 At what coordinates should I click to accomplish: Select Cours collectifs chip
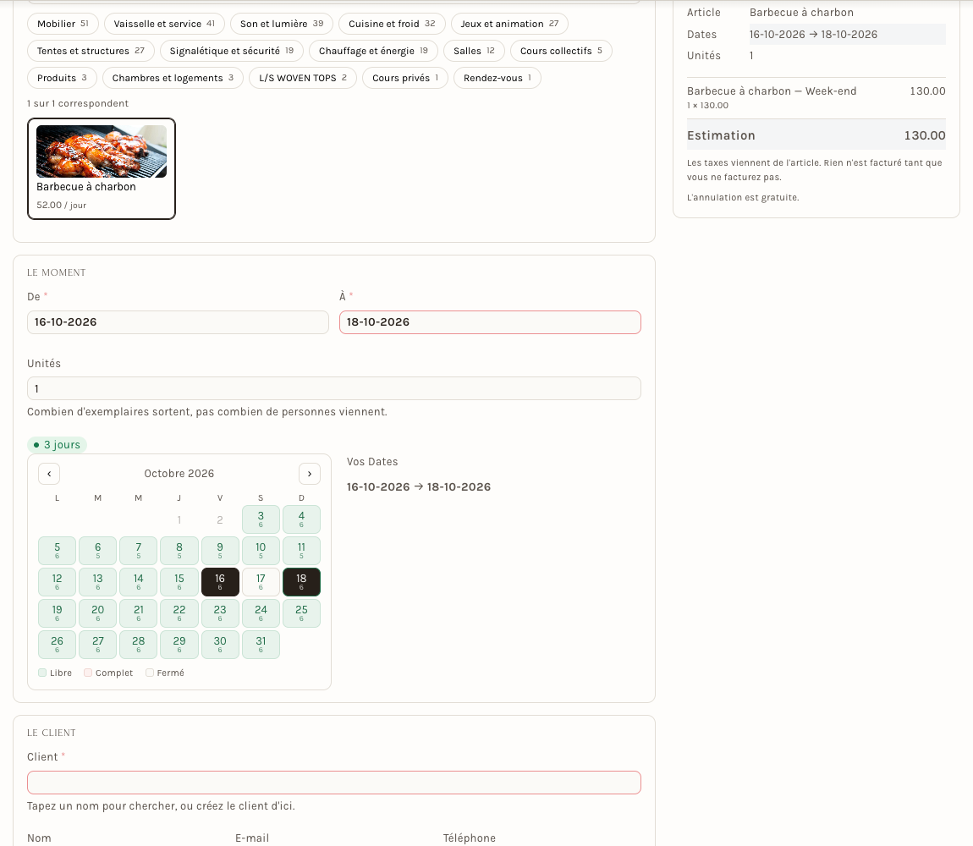pos(562,51)
